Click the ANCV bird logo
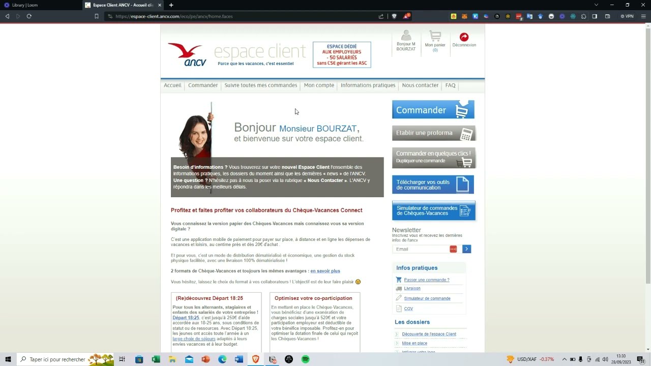This screenshot has height=366, width=651. point(187,55)
